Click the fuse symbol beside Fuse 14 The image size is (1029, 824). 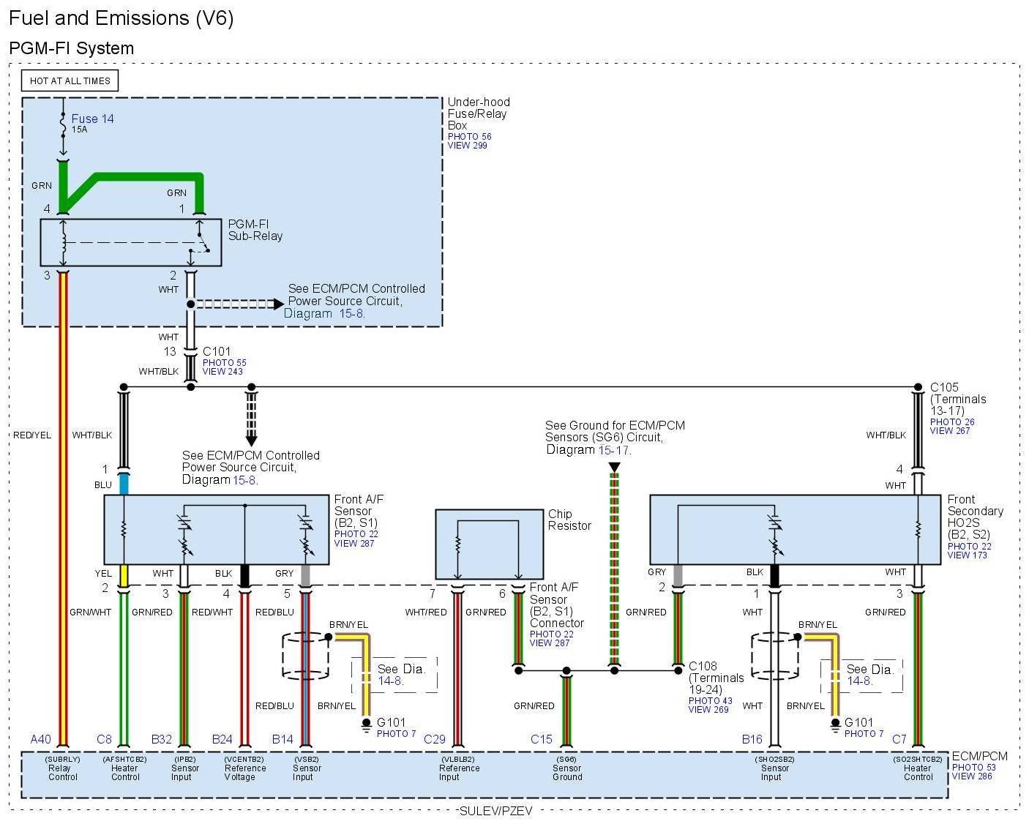pyautogui.click(x=63, y=126)
